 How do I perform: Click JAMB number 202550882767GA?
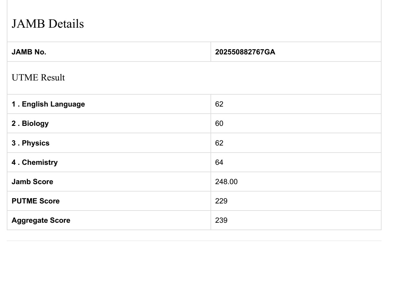245,52
